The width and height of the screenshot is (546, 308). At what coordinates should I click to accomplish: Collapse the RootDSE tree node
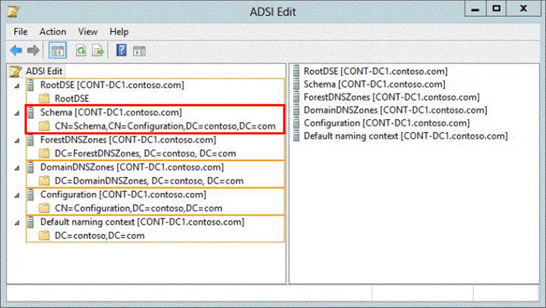pos(15,85)
